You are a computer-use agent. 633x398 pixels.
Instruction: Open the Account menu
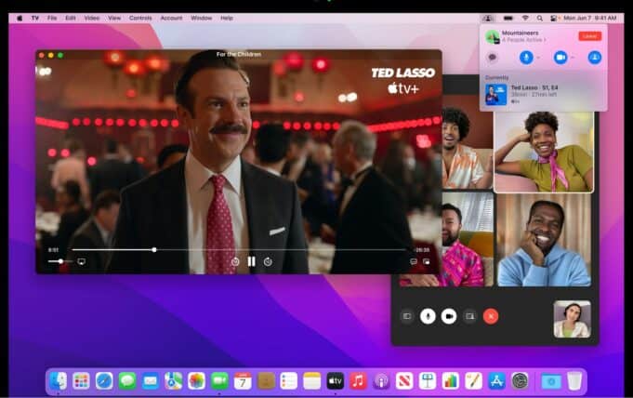(171, 19)
